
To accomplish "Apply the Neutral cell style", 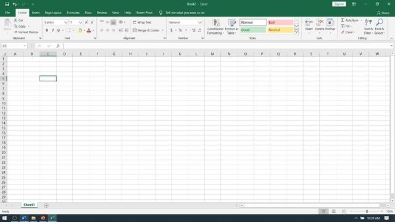I will point(280,30).
